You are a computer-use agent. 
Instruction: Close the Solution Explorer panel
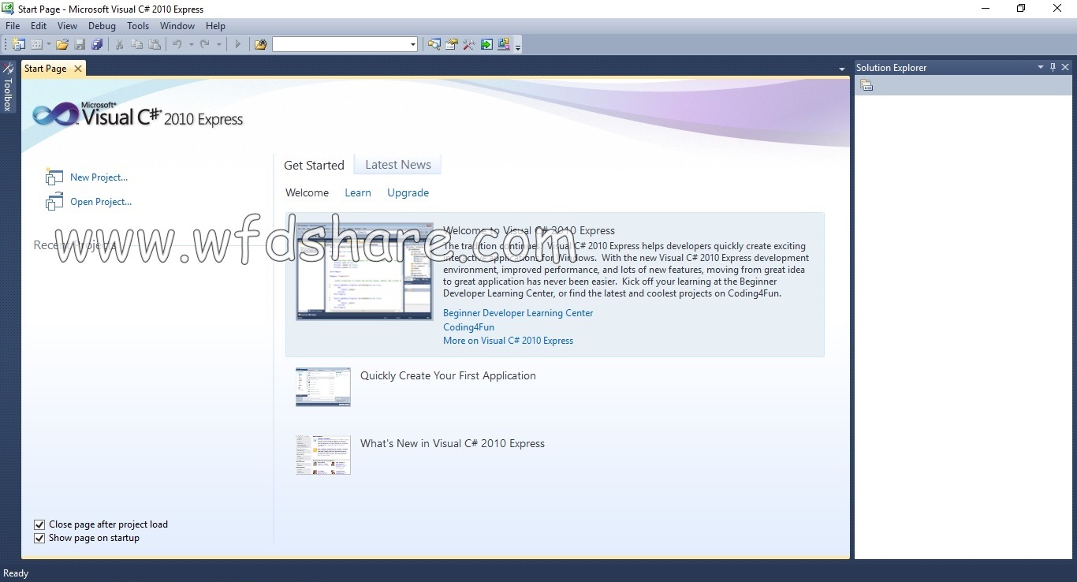pyautogui.click(x=1065, y=67)
